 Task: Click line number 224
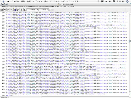[3, 77]
